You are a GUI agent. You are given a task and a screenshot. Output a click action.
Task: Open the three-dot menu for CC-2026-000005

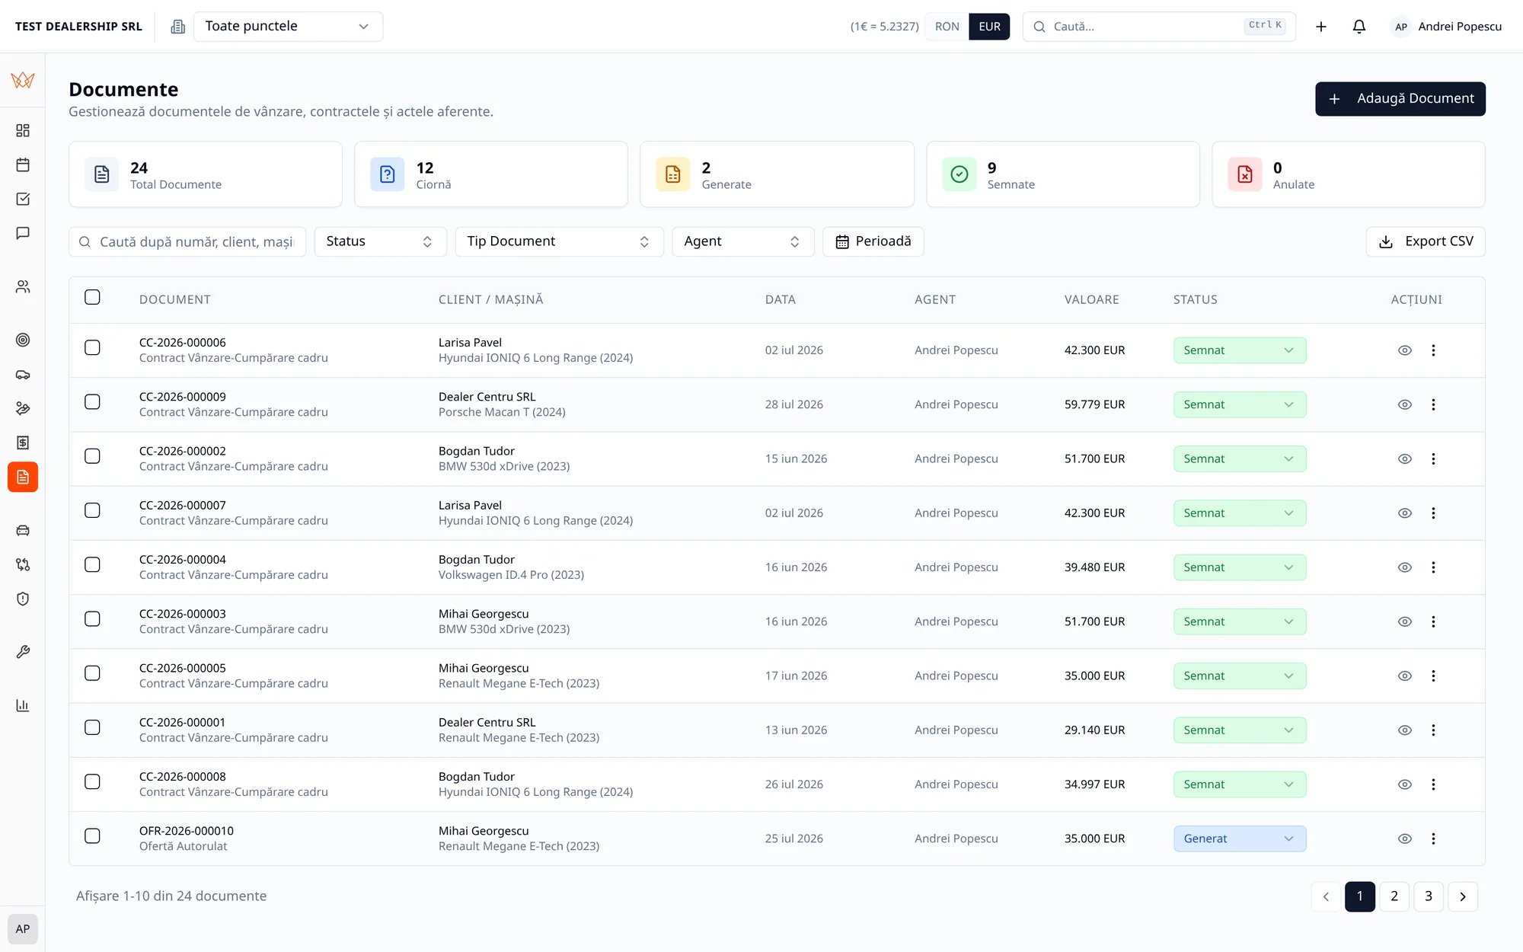tap(1433, 676)
